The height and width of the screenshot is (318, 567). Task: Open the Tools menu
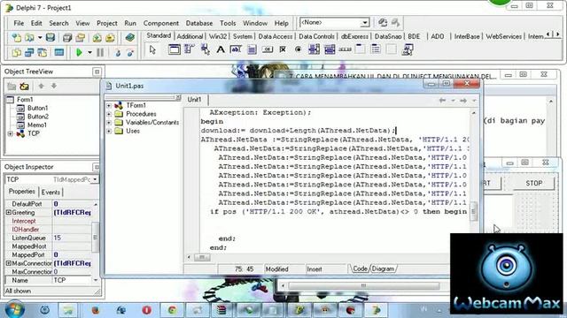(x=228, y=23)
